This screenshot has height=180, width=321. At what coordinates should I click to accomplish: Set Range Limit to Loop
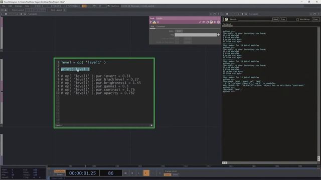point(168,174)
